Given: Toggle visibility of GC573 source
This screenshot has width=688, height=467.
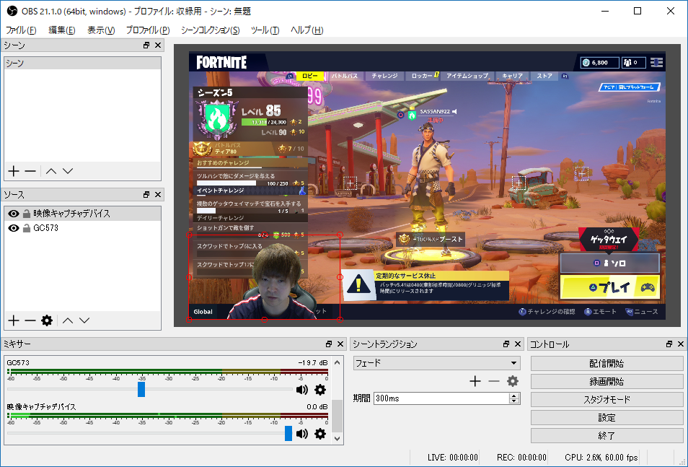Looking at the screenshot, I should coord(14,228).
